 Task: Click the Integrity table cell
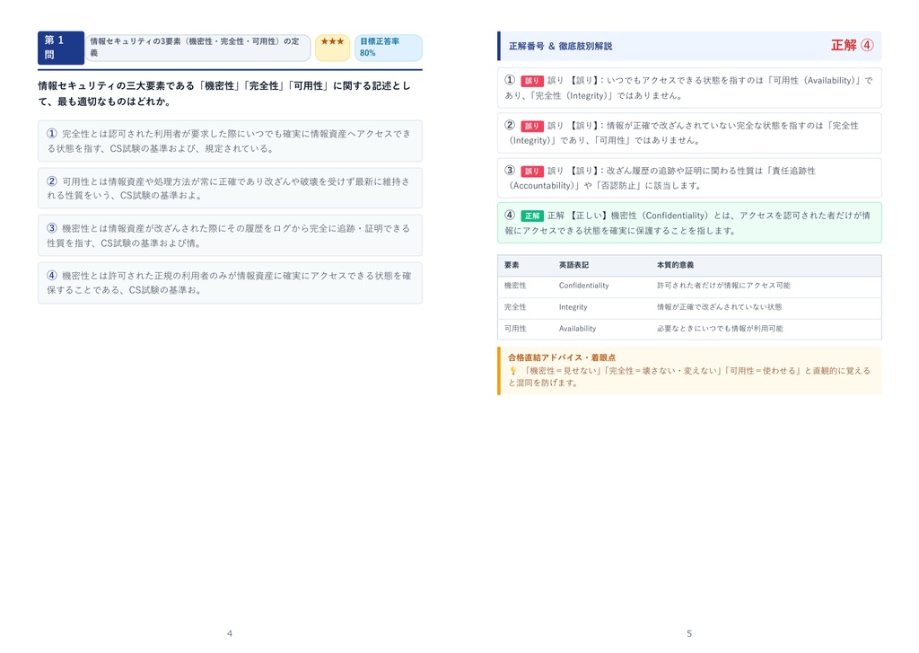pos(573,307)
